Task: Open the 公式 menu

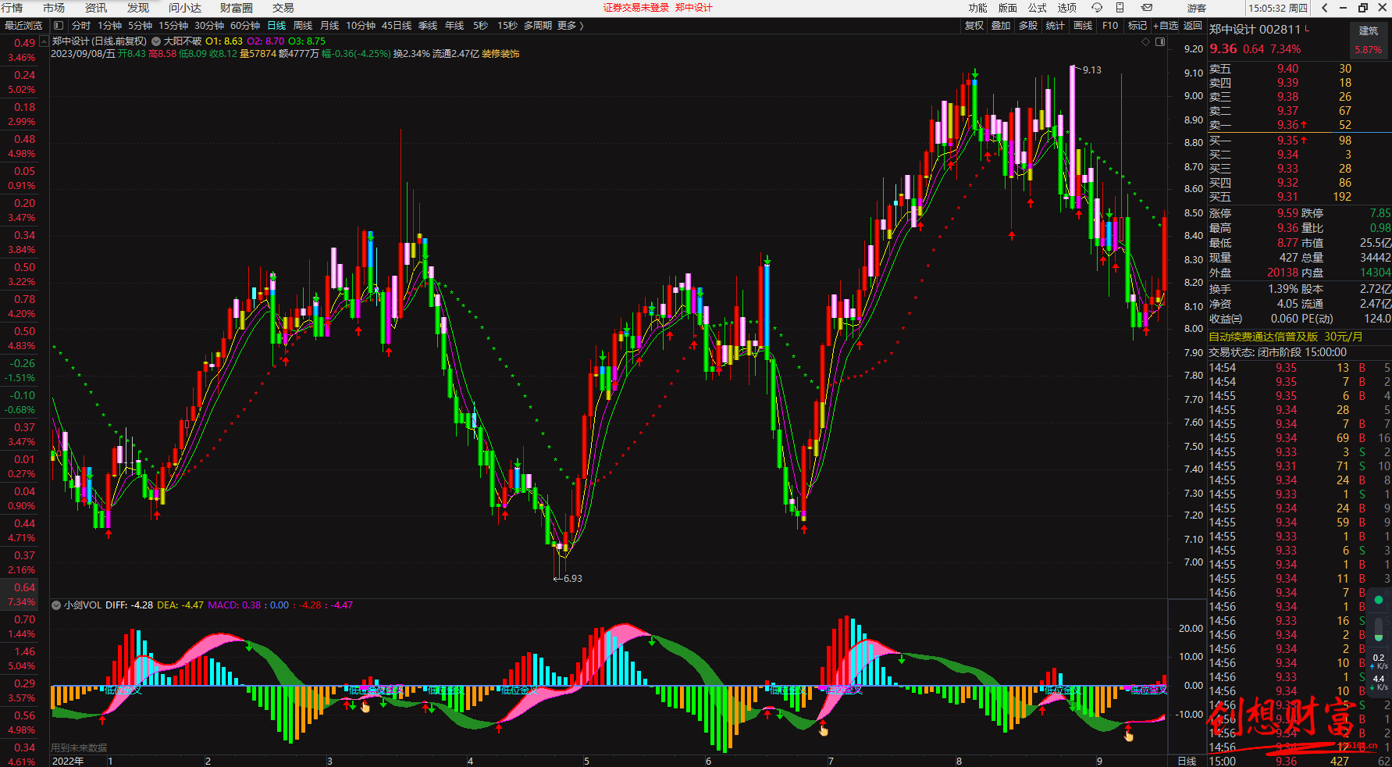Action: tap(1038, 8)
